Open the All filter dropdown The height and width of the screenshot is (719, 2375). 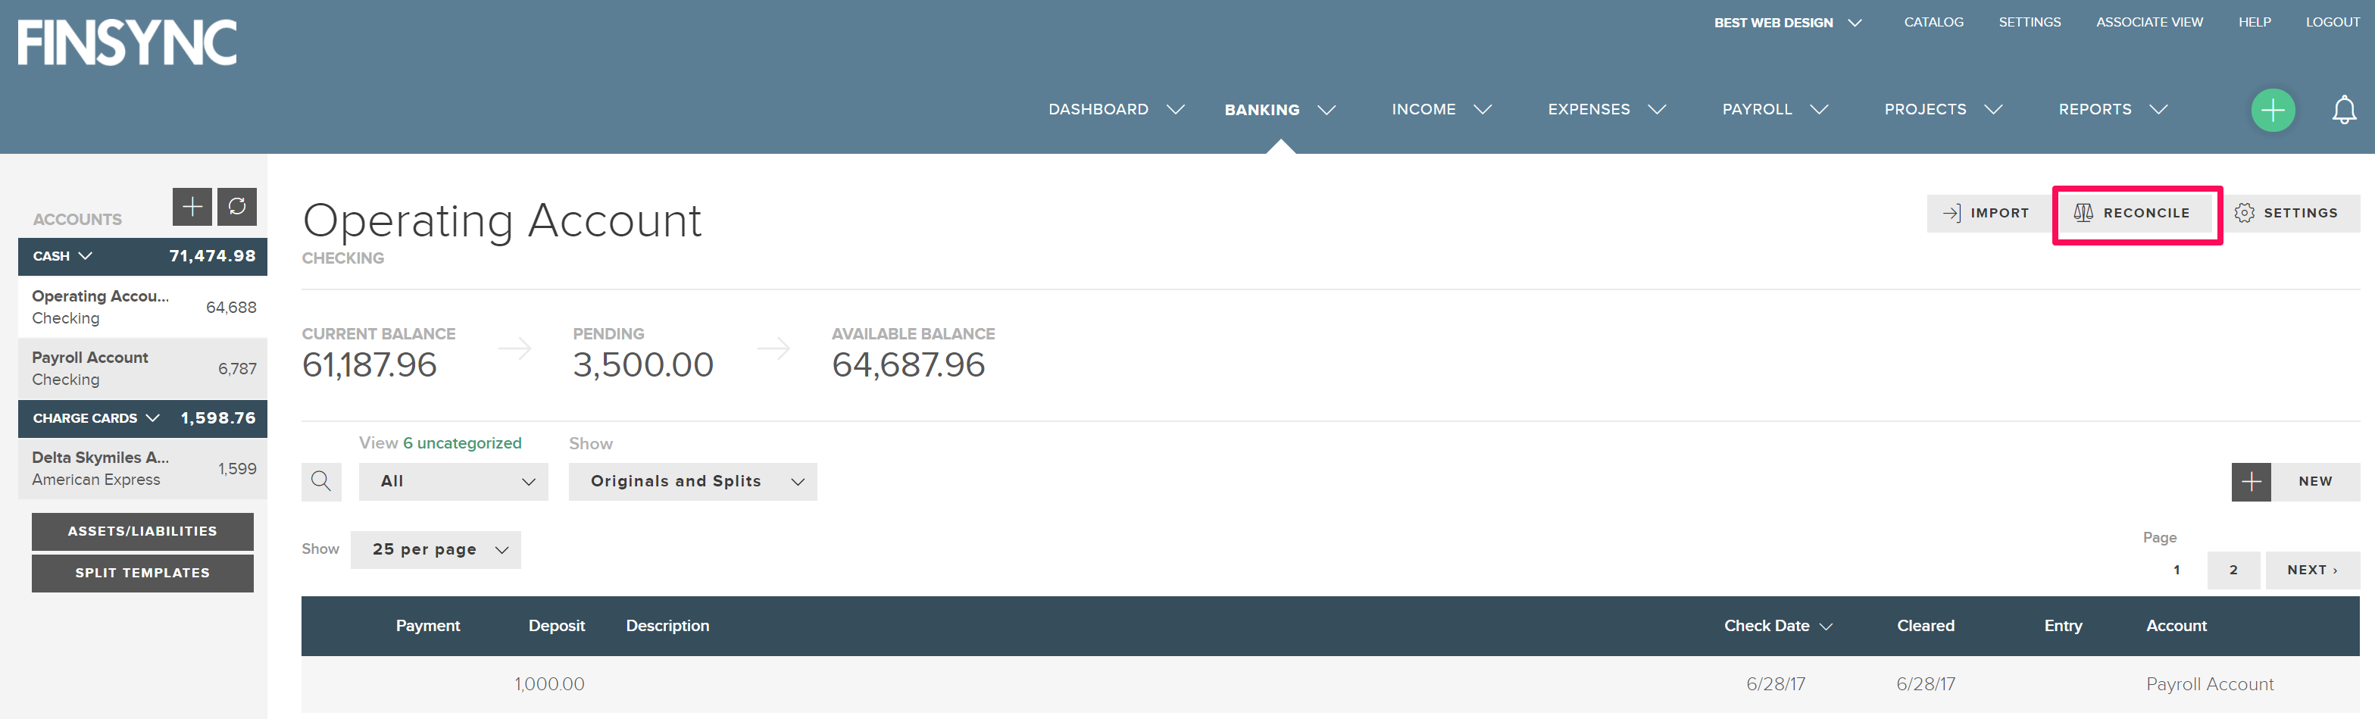click(x=454, y=481)
